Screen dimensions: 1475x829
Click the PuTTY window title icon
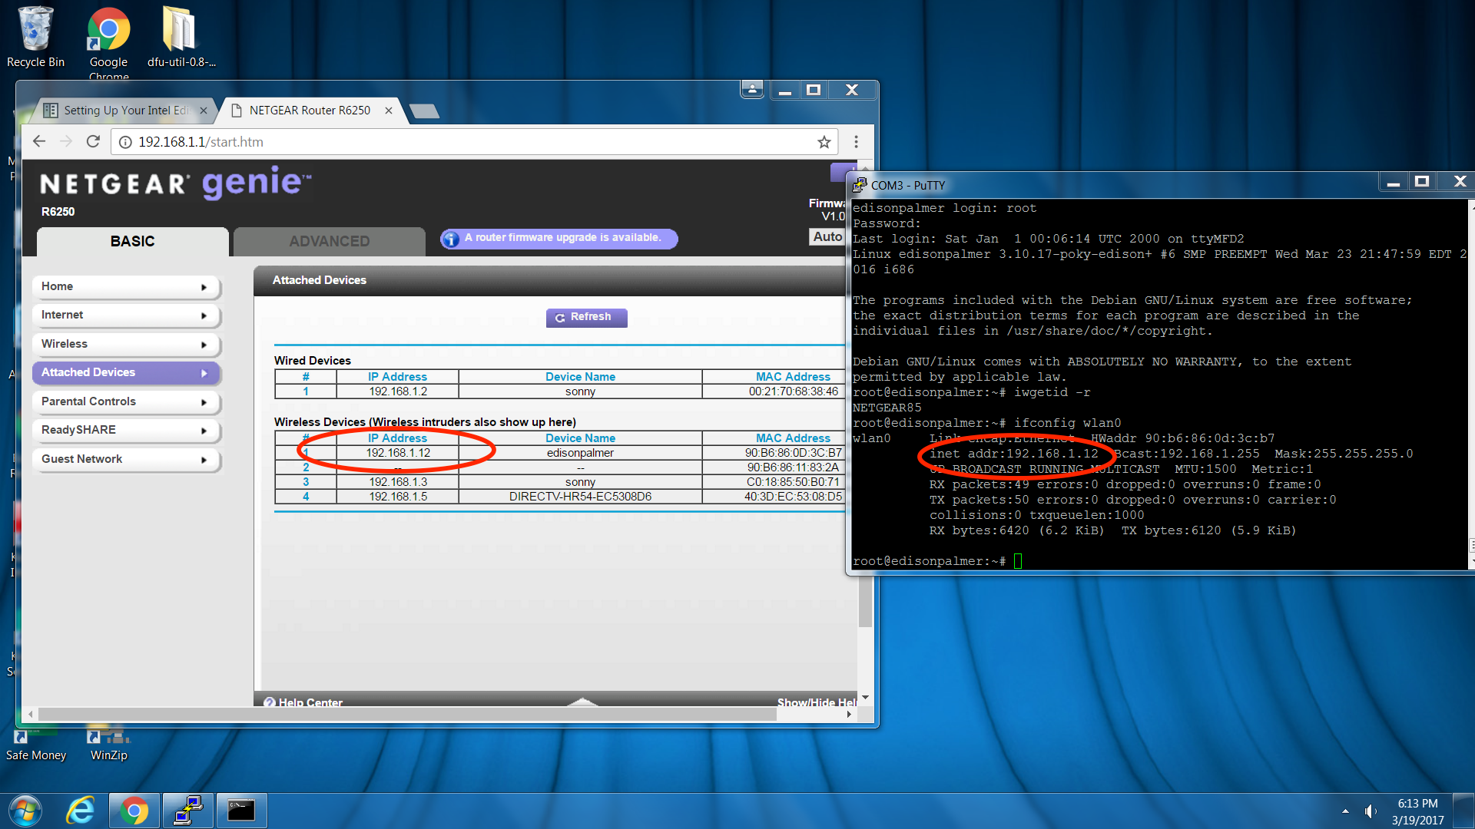coord(860,185)
